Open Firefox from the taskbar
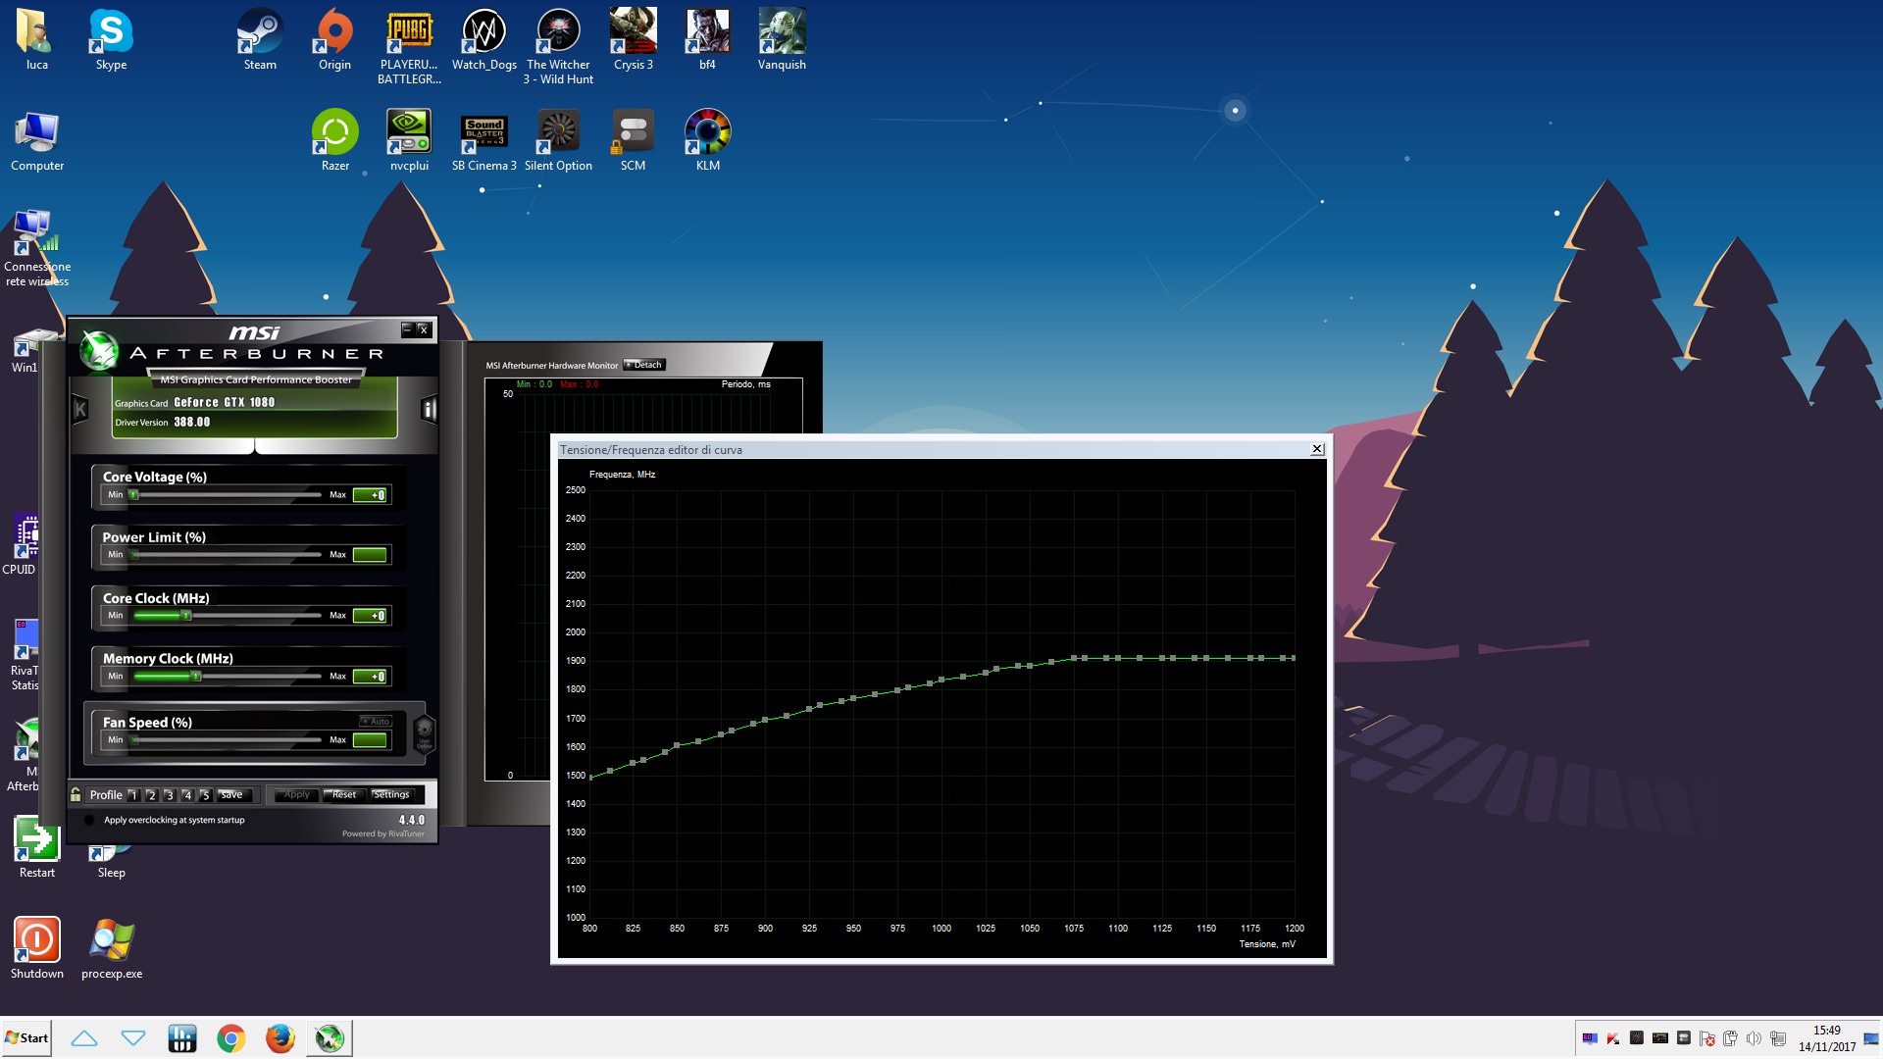This screenshot has width=1883, height=1059. (280, 1038)
